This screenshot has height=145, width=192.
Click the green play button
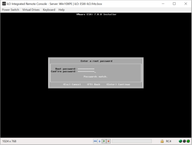[x=104, y=141]
